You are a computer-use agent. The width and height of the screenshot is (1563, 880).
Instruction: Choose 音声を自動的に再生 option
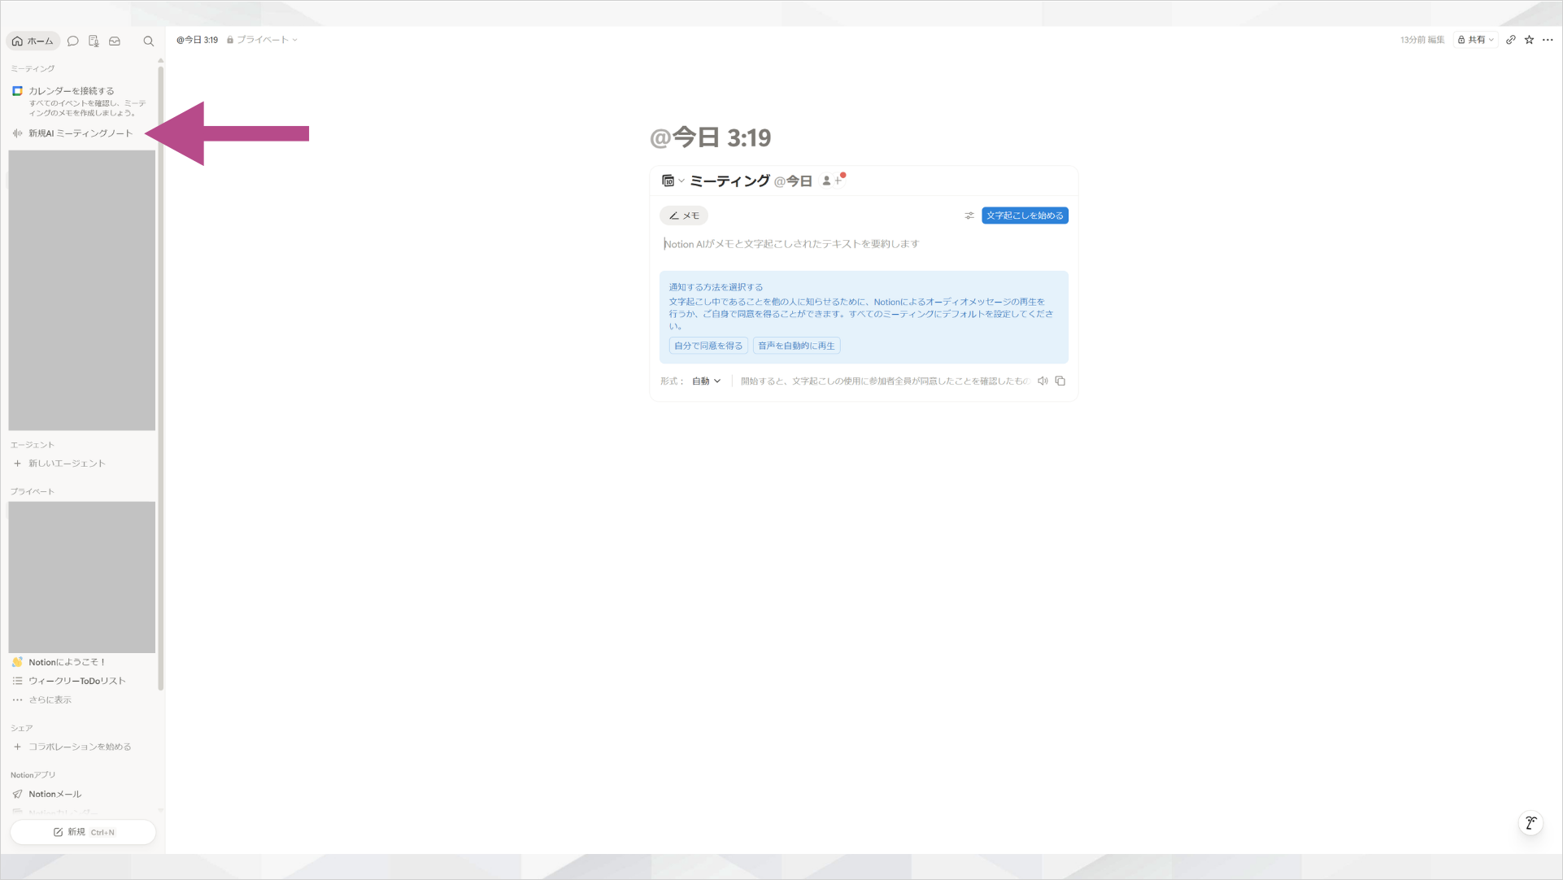pos(796,346)
